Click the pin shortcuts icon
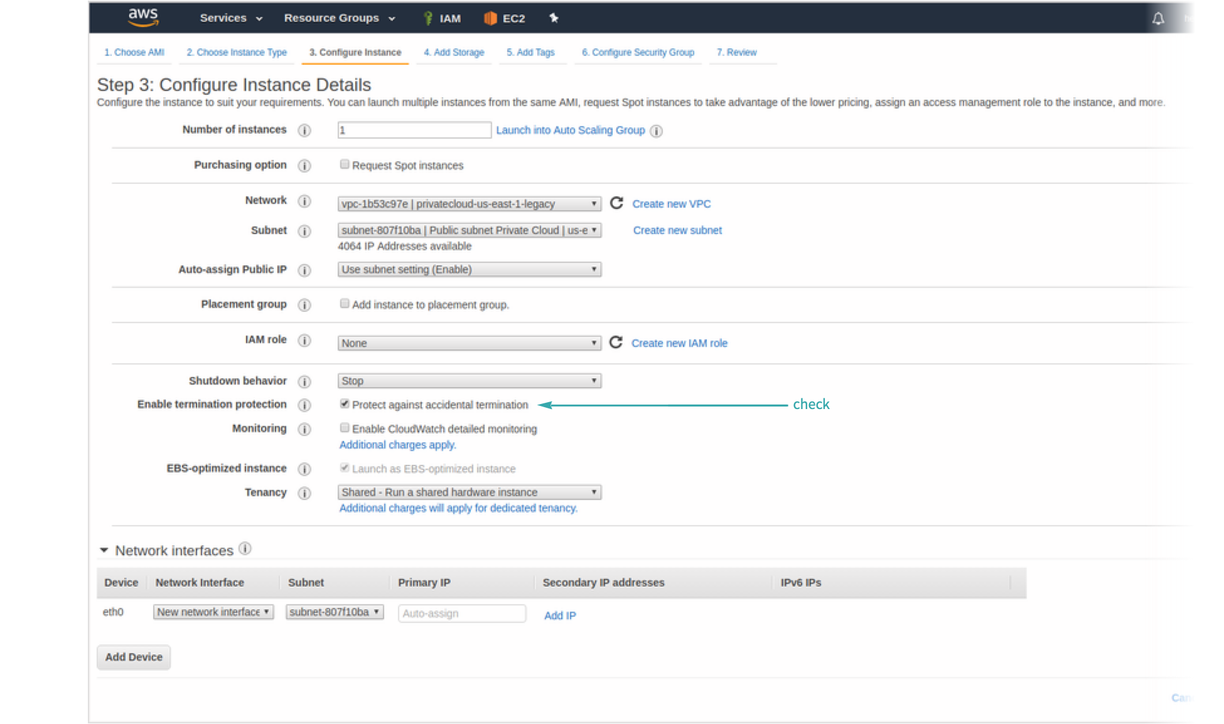This screenshot has height=724, width=1224. point(554,18)
